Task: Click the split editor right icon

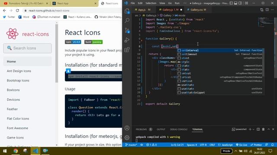Action: tap(267, 10)
